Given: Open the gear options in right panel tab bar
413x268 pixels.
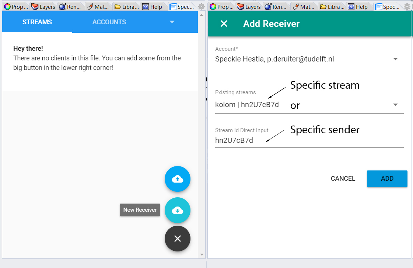Looking at the screenshot, I should (x=407, y=7).
